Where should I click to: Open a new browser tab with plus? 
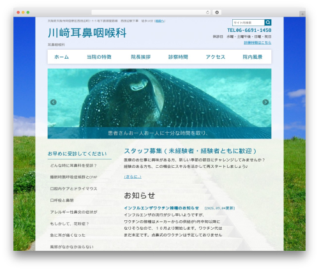pos(302,14)
